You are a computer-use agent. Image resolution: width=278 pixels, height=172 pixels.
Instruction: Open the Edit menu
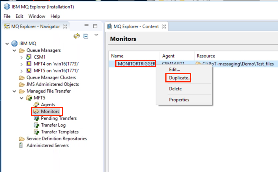pyautogui.click(x=19, y=16)
